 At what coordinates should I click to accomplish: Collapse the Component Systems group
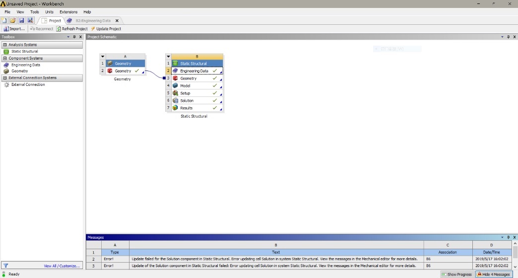pyautogui.click(x=5, y=58)
